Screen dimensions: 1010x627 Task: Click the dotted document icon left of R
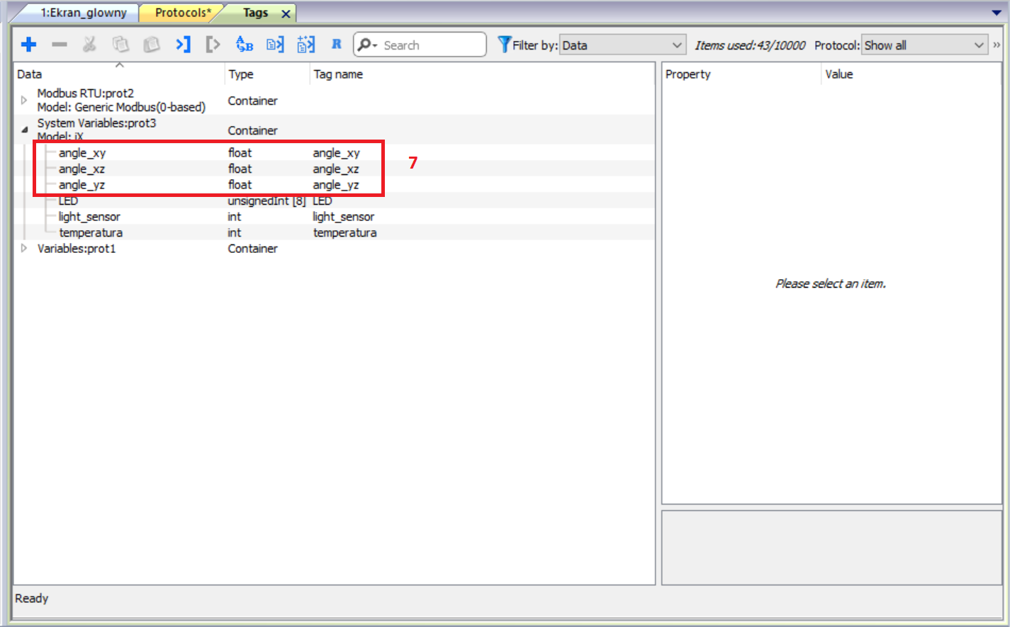pos(305,45)
